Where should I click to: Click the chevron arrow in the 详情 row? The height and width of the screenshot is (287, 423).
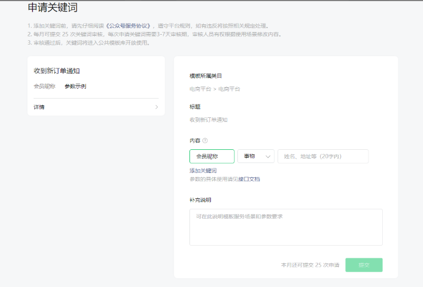pyautogui.click(x=156, y=107)
